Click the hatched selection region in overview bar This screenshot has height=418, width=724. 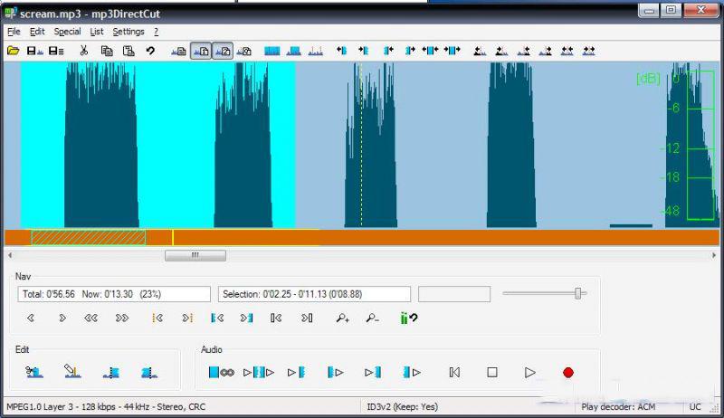click(x=88, y=238)
